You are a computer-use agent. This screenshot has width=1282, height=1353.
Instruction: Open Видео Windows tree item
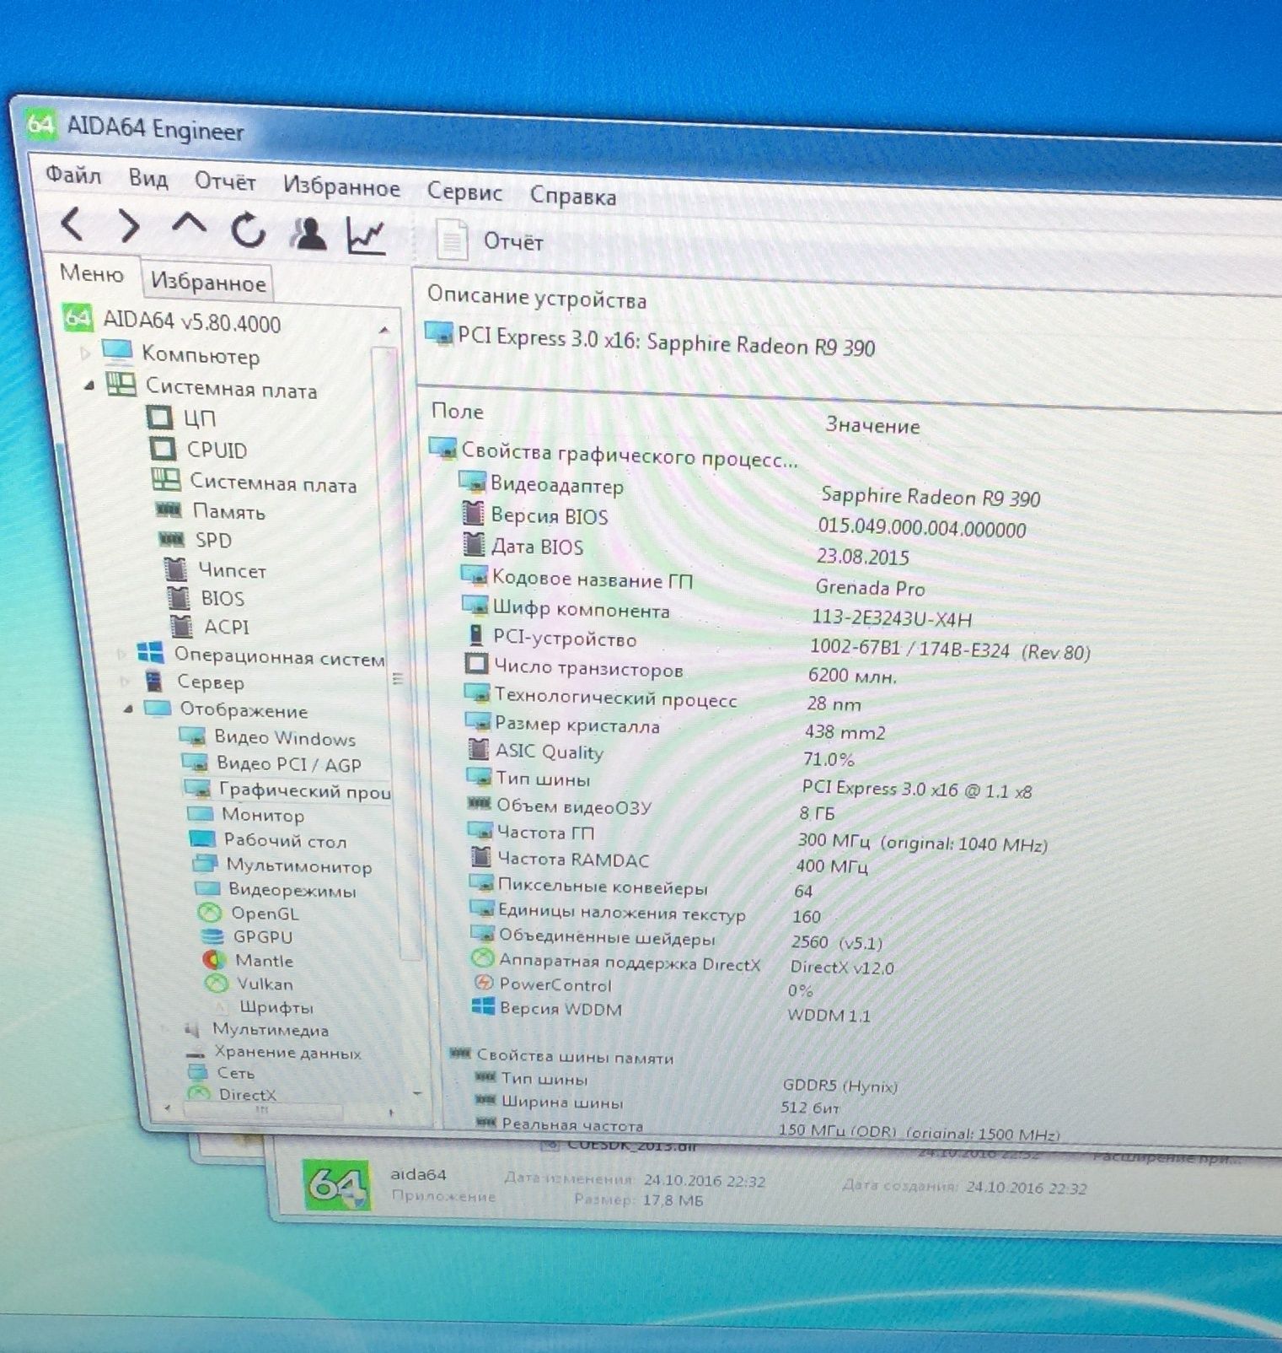pos(268,737)
